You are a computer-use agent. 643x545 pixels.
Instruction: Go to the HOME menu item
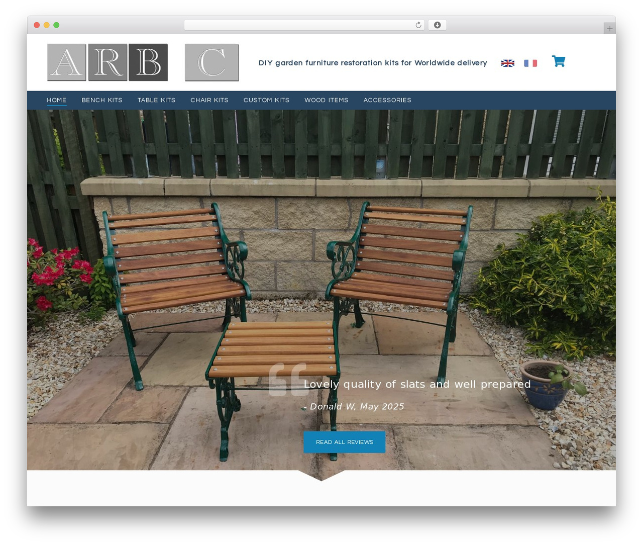57,100
